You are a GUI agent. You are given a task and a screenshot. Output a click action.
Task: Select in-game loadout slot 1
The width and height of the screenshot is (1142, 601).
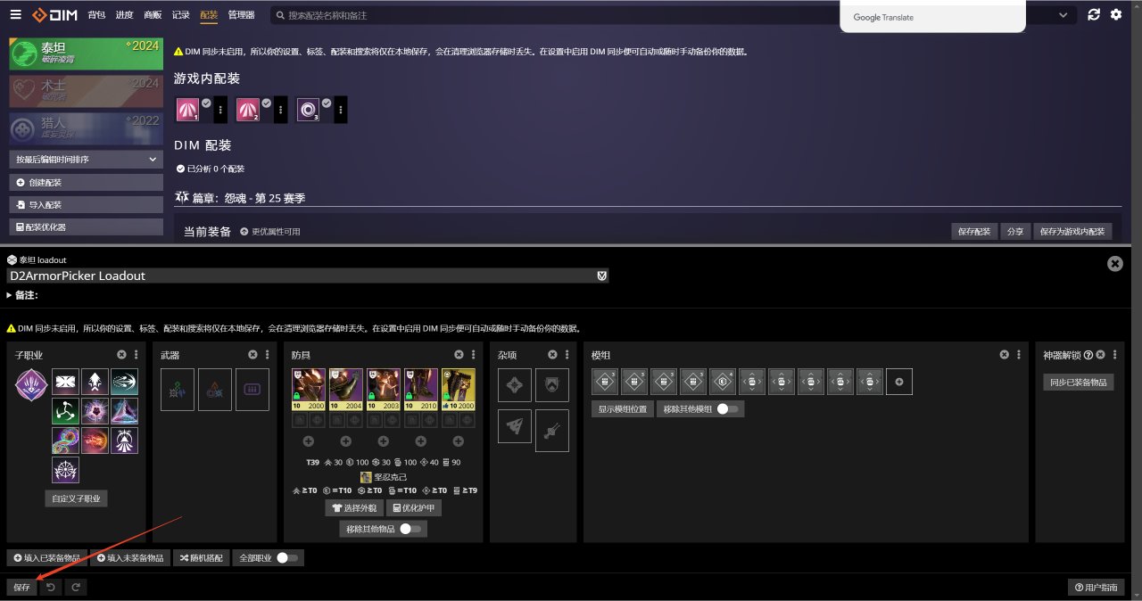(187, 110)
